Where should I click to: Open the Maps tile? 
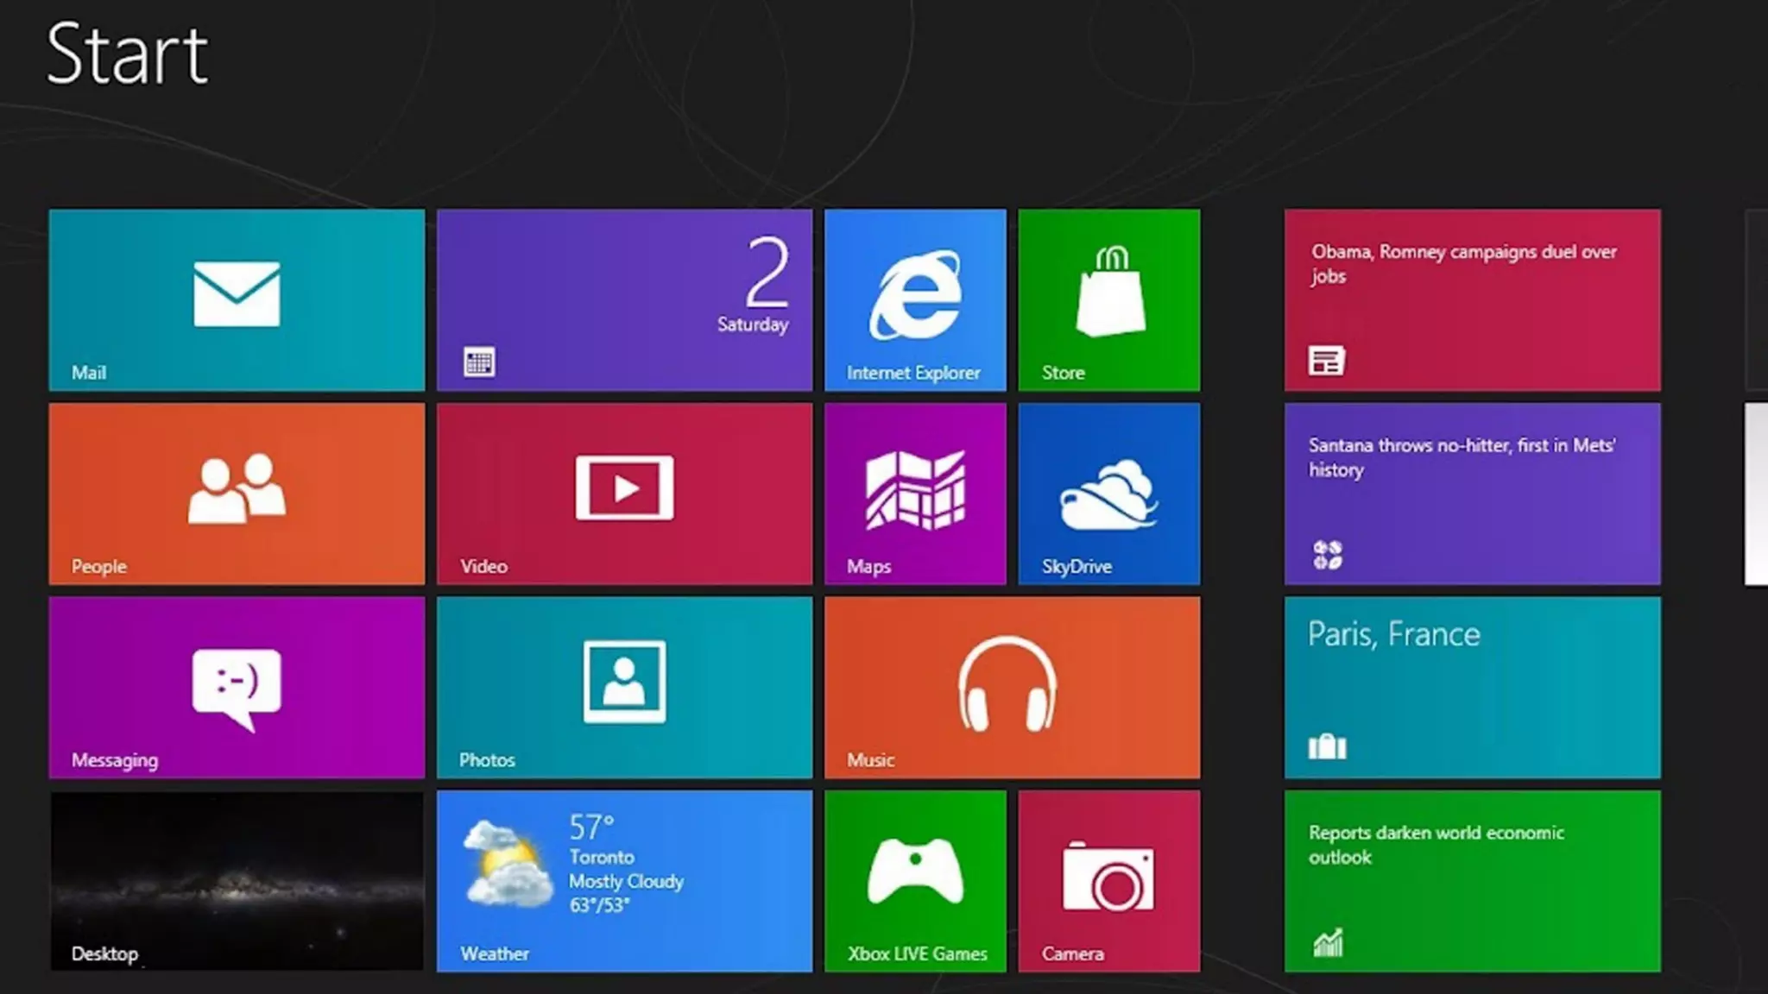(x=915, y=494)
